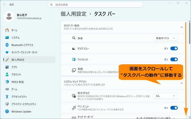Click the タッチ キーボード keyboard icon
The width and height of the screenshot is (191, 119).
74,118
